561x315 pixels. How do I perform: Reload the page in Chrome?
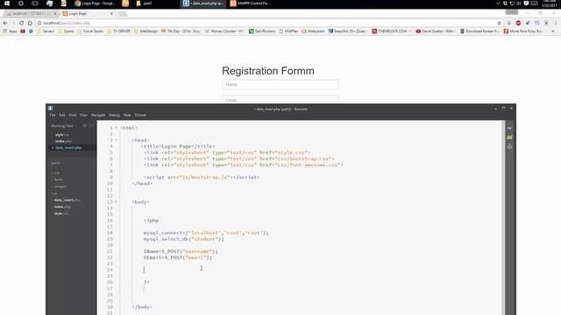[21, 23]
